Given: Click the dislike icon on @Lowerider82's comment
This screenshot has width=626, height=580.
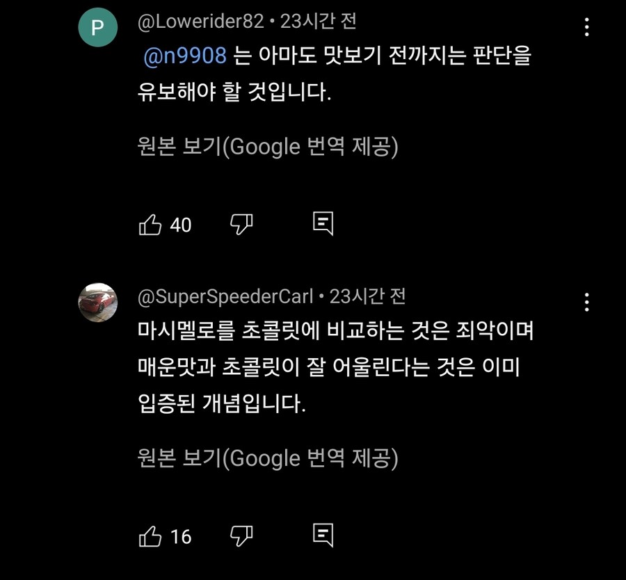Looking at the screenshot, I should 241,224.
